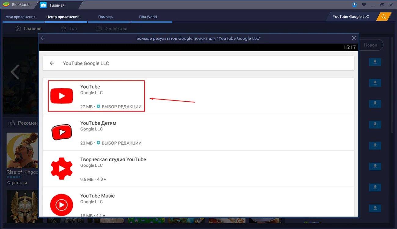
Task: Click ВЫБОР РЕДАКЦИИ badge under YouTube
Action: (x=119, y=107)
